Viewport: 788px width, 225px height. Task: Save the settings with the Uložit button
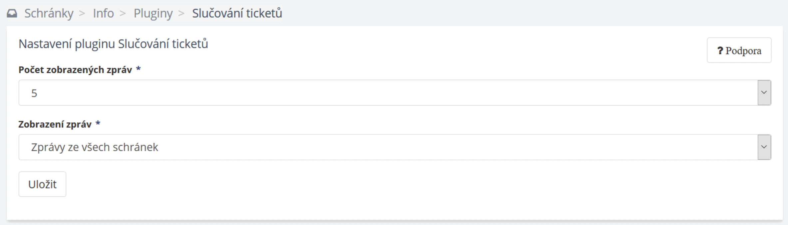pyautogui.click(x=42, y=184)
